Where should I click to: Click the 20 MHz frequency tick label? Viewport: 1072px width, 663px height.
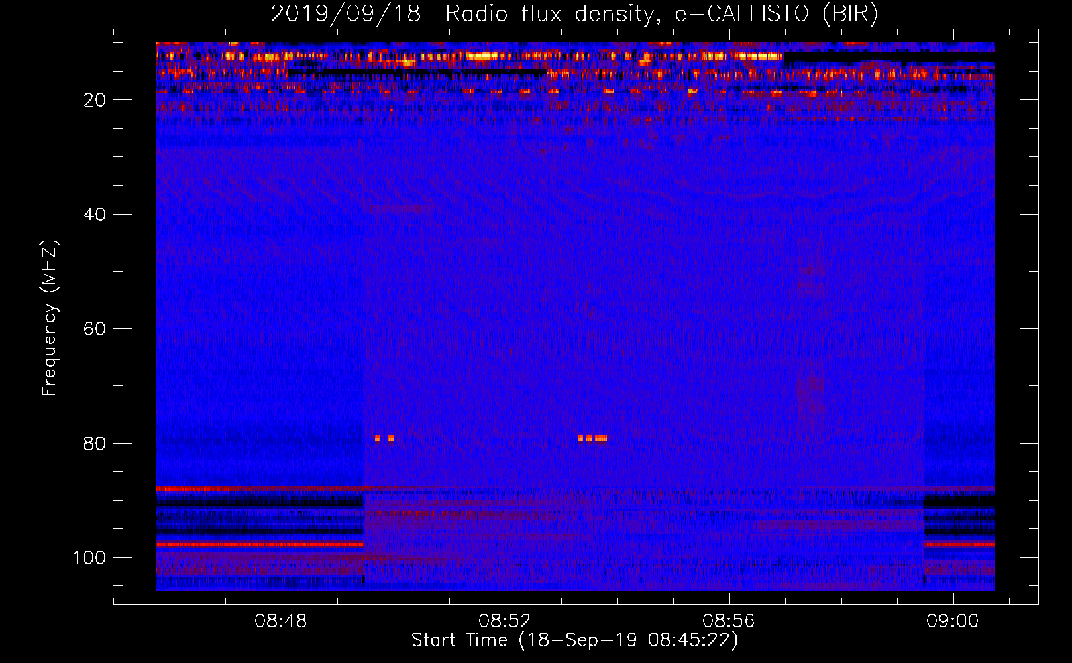pos(95,100)
